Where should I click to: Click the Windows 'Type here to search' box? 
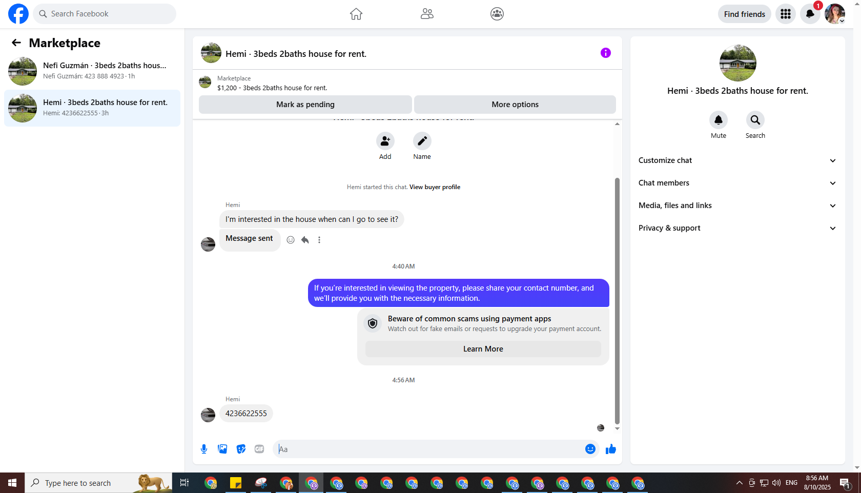(98, 483)
